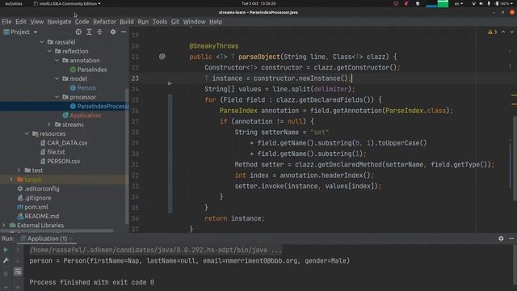Viewport: 517px width, 291px height.
Task: Collapse the rassafel package folder
Action: 42,42
